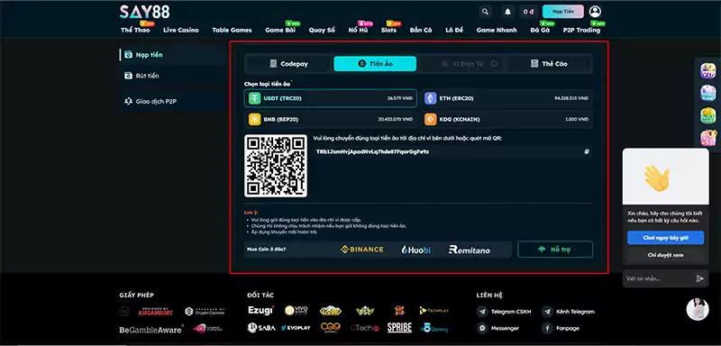This screenshot has height=346, width=721.
Task: Select the KDG (KCHAIN) currency option
Action: (x=507, y=119)
